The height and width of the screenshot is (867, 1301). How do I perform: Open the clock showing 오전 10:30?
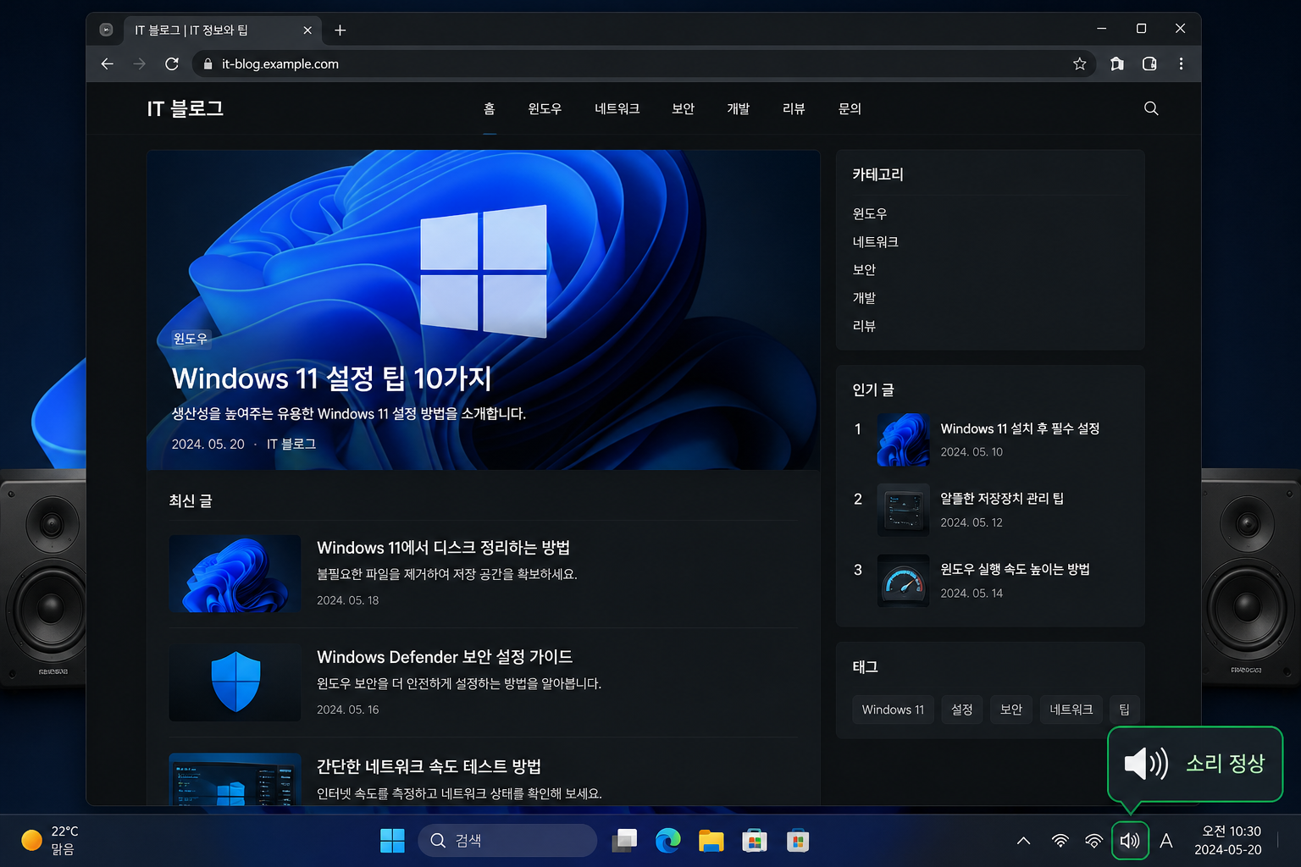click(x=1228, y=841)
